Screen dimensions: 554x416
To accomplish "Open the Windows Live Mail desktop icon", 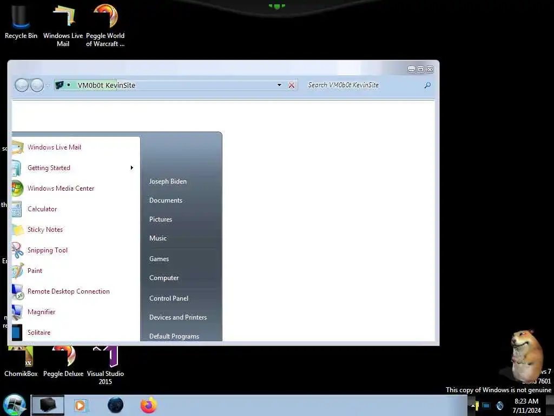I will click(x=63, y=25).
